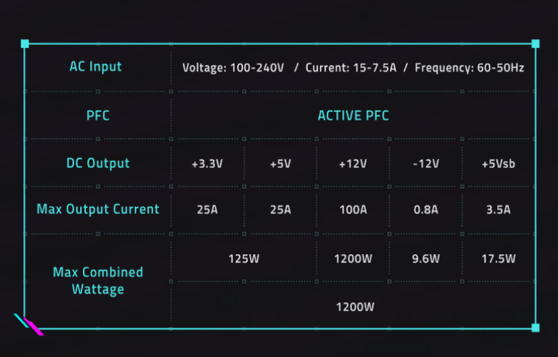Select the AC Input row label

tap(95, 66)
